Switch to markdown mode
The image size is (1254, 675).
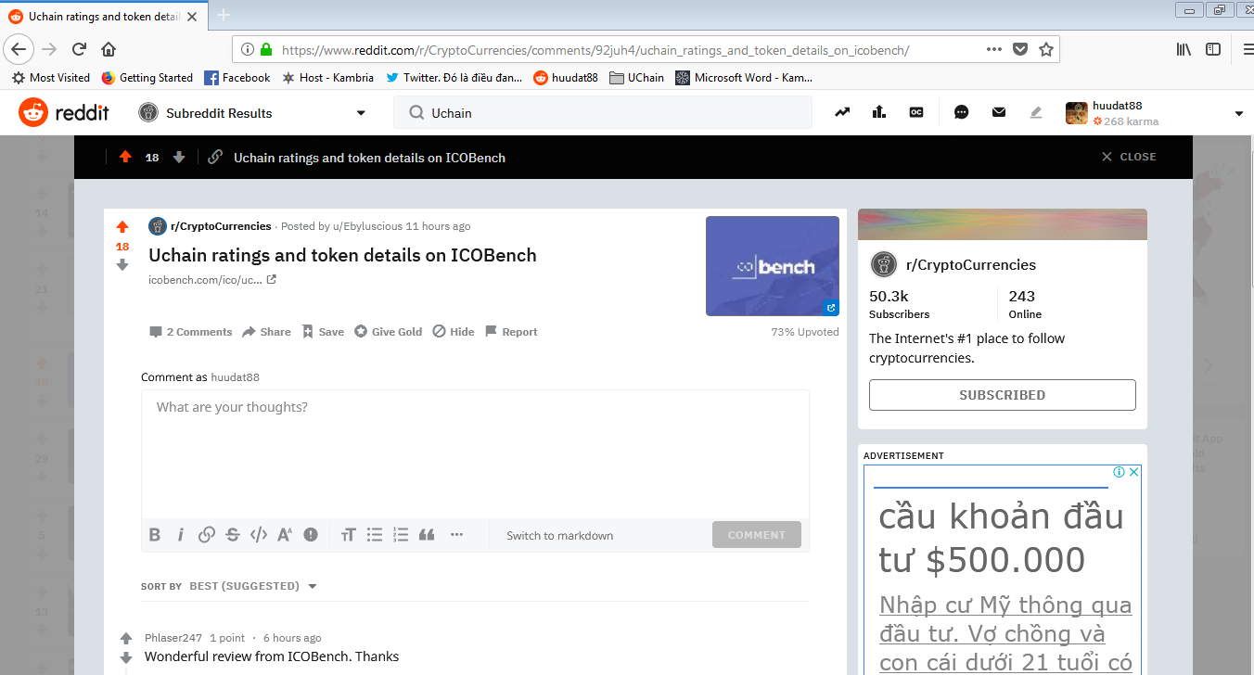point(559,536)
